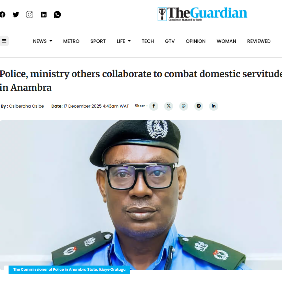The image size is (282, 282).
Task: Open the Guardian Twitter bird icon
Action: click(x=16, y=15)
